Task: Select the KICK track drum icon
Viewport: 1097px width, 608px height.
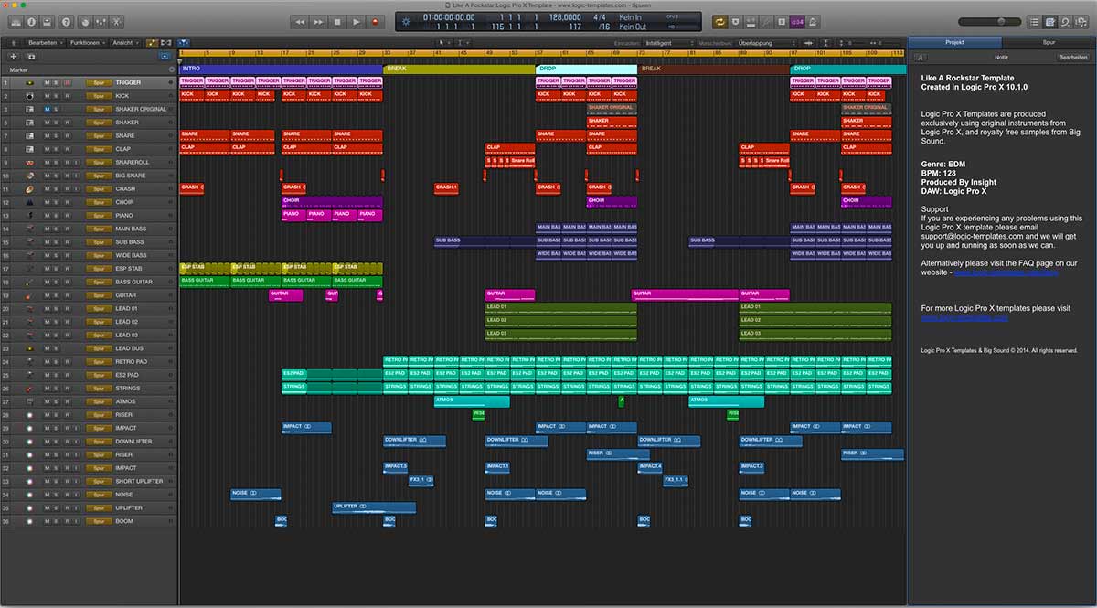Action: 30,96
